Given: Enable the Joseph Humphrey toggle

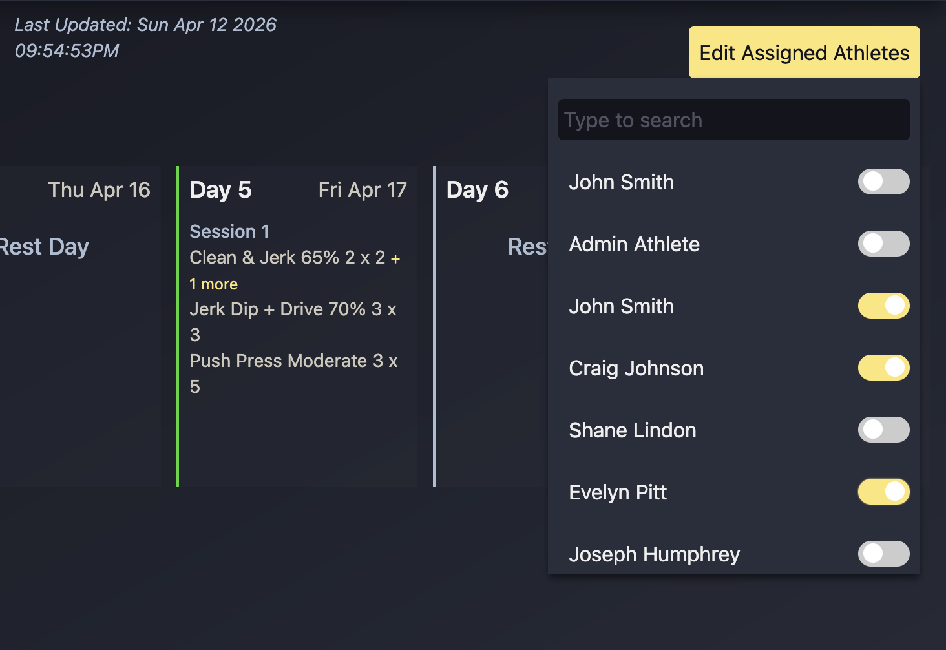Looking at the screenshot, I should coord(883,554).
